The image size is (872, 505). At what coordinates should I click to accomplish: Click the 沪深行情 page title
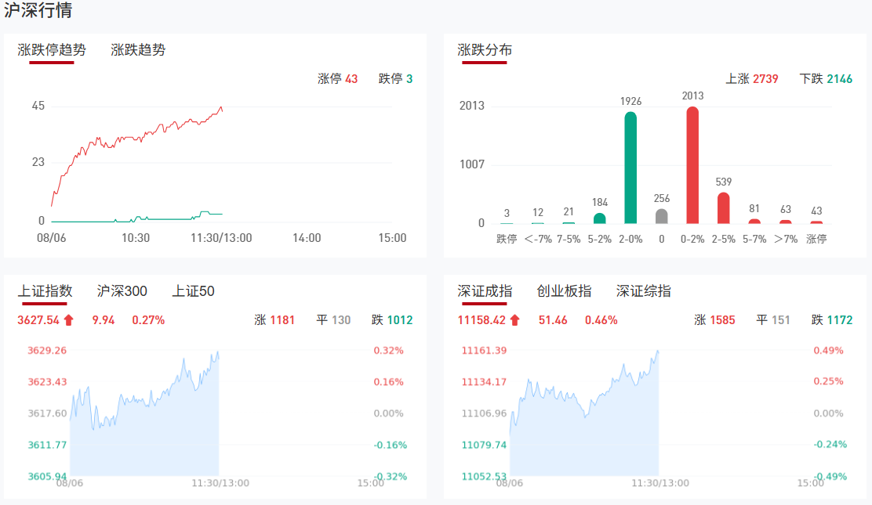(39, 11)
